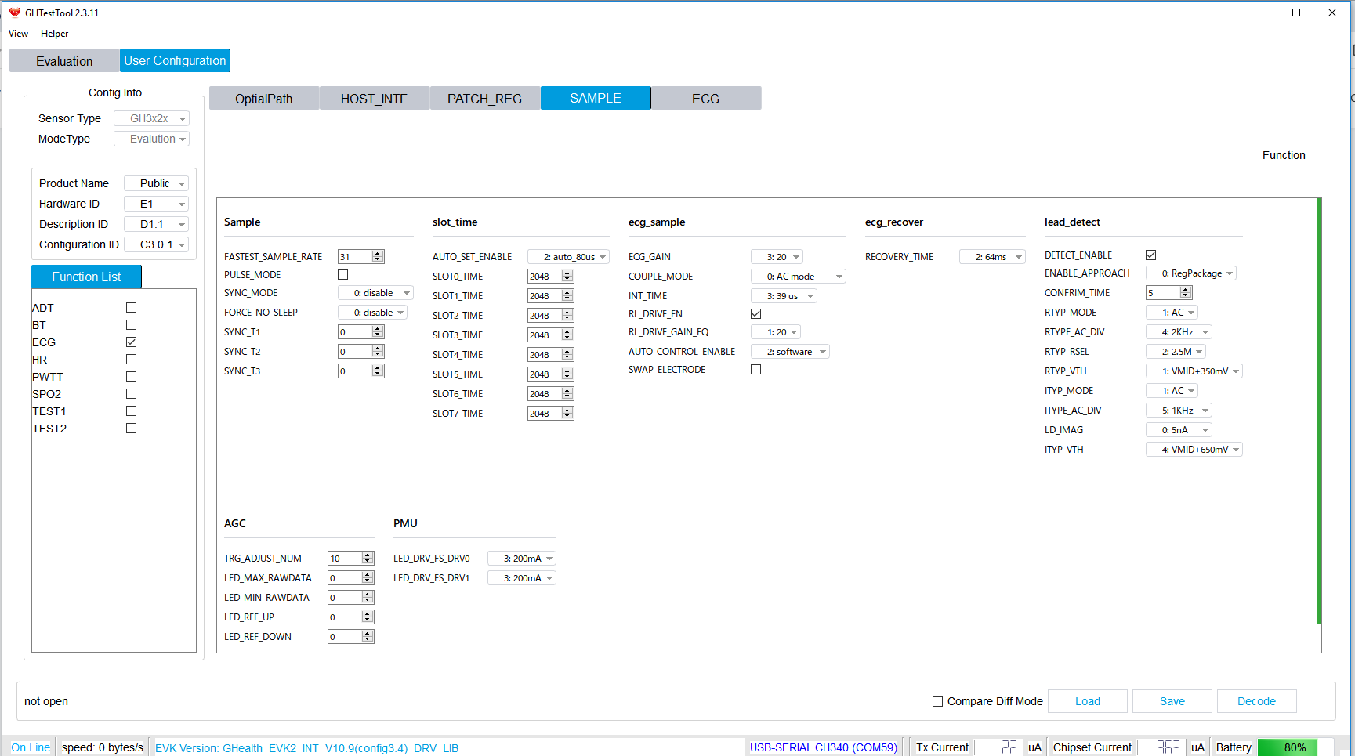The image size is (1355, 756).
Task: Decrease the TRG_ADJUST_NUM stepper value
Action: [x=367, y=561]
